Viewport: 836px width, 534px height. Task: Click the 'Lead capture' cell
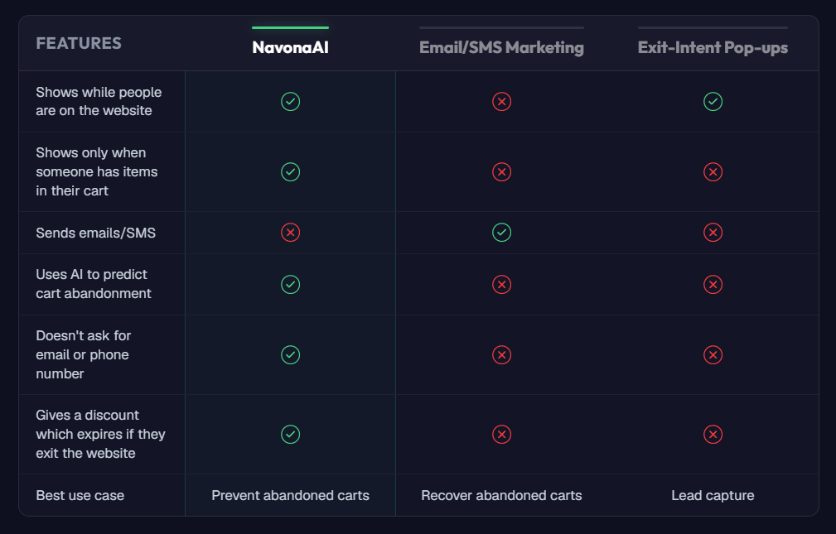(x=713, y=495)
